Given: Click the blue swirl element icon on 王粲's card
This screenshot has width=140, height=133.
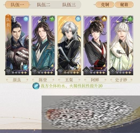Looking at the screenshot, I should [x=78, y=19].
